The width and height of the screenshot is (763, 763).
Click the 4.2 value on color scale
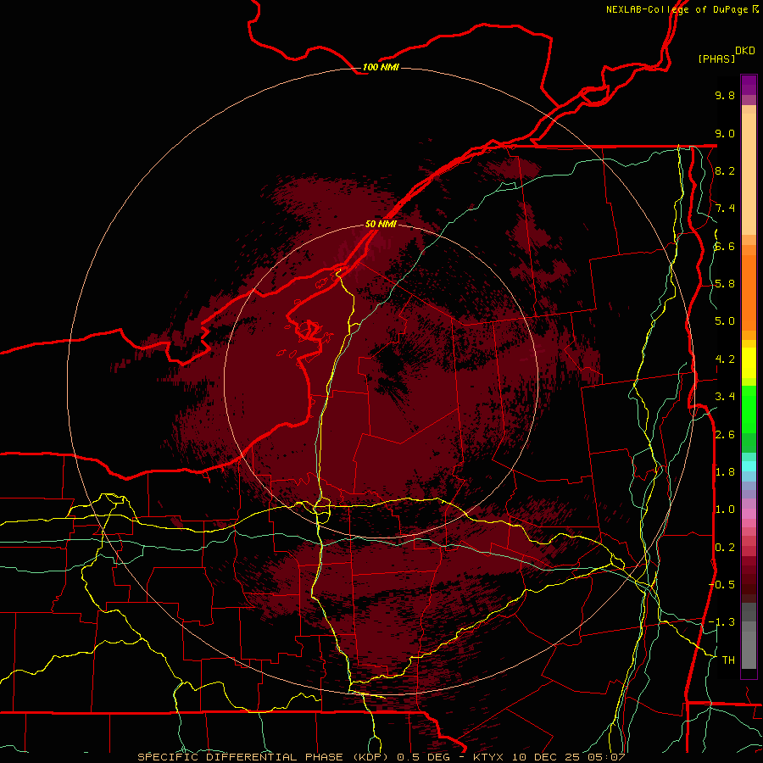click(x=725, y=359)
